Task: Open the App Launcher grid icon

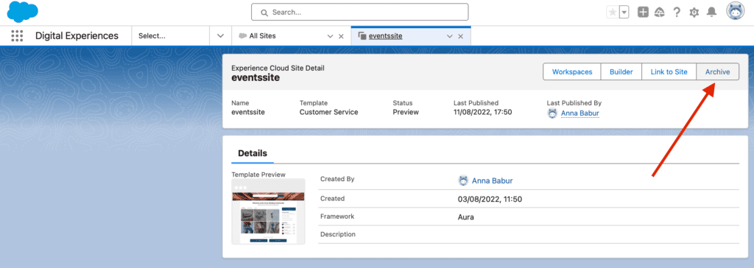Action: tap(17, 36)
